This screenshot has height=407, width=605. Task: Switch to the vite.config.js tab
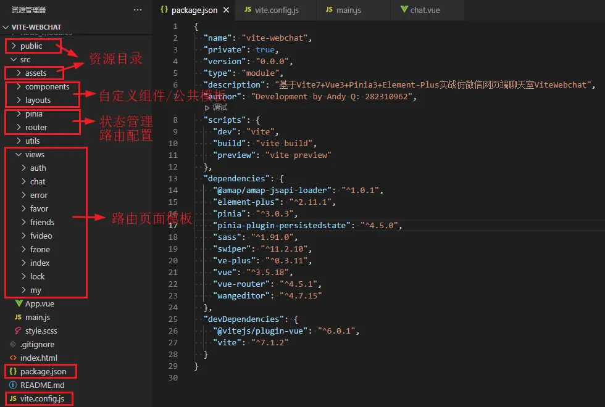[275, 10]
